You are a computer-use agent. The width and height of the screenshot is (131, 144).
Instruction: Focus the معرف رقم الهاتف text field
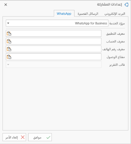54,49
